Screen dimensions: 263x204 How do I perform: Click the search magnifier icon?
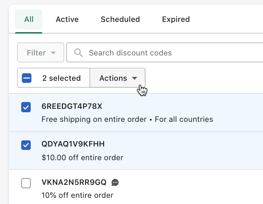point(79,53)
